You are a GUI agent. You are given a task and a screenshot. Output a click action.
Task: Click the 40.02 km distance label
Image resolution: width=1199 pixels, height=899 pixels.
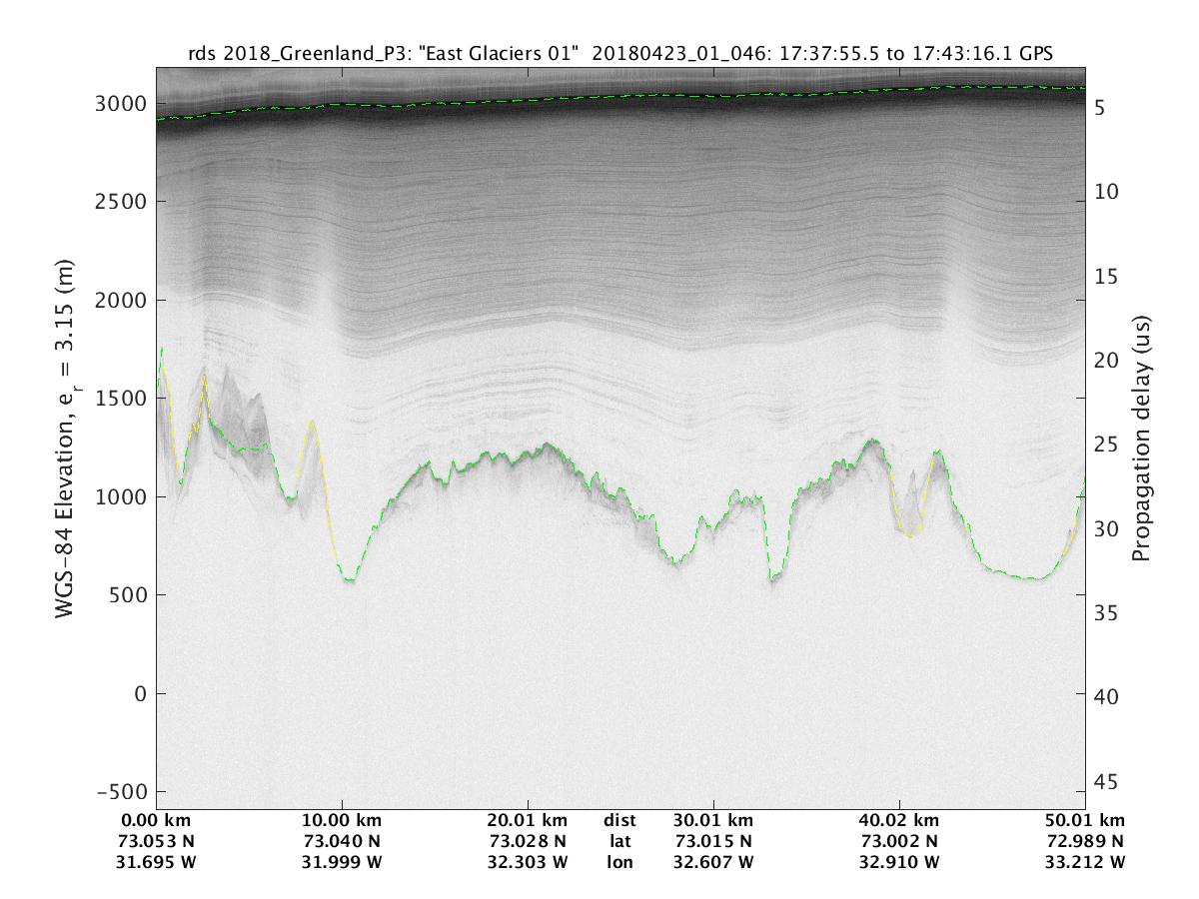pos(899,823)
